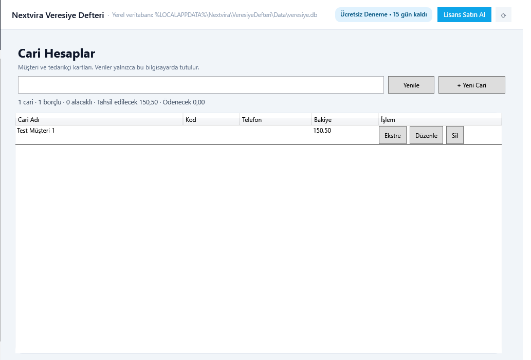Add a new account with + Yeni Cari
The width and height of the screenshot is (531, 360).
click(x=472, y=85)
